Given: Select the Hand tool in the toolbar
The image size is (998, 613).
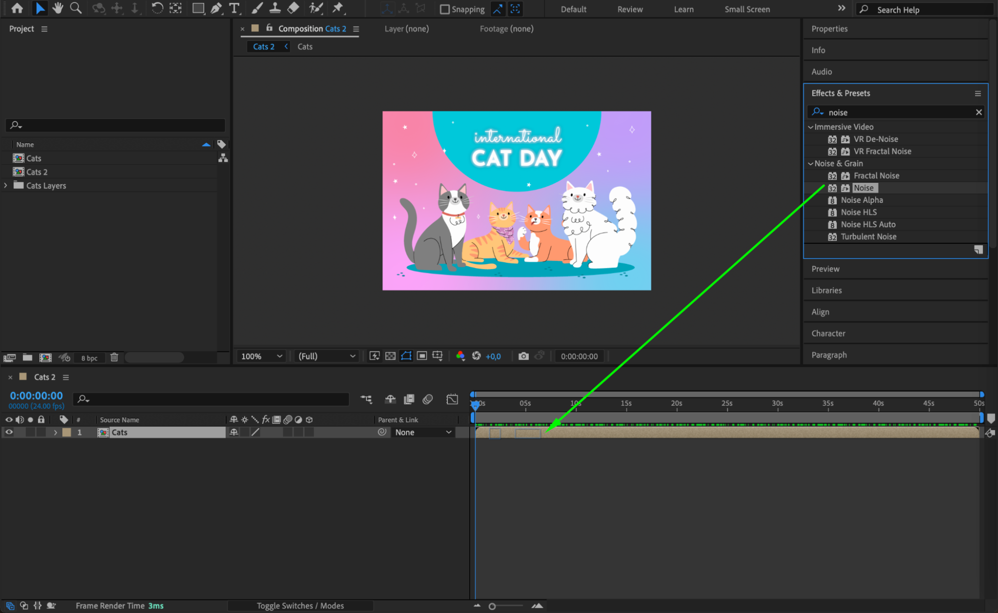Looking at the screenshot, I should click(58, 8).
